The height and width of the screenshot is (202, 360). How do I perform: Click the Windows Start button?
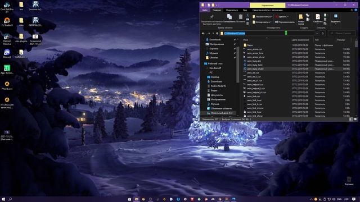click(x=3, y=199)
